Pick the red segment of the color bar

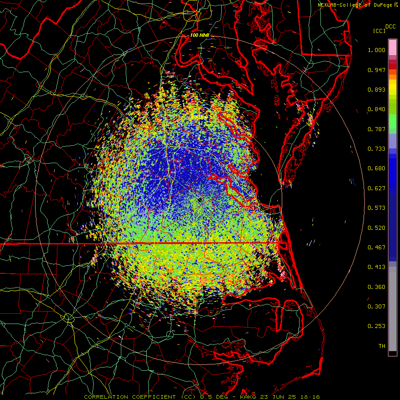pyautogui.click(x=392, y=67)
